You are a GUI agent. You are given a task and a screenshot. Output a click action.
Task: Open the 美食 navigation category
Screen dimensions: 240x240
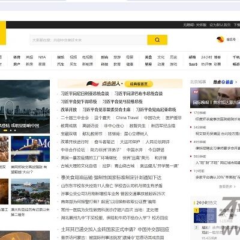(x=148, y=57)
